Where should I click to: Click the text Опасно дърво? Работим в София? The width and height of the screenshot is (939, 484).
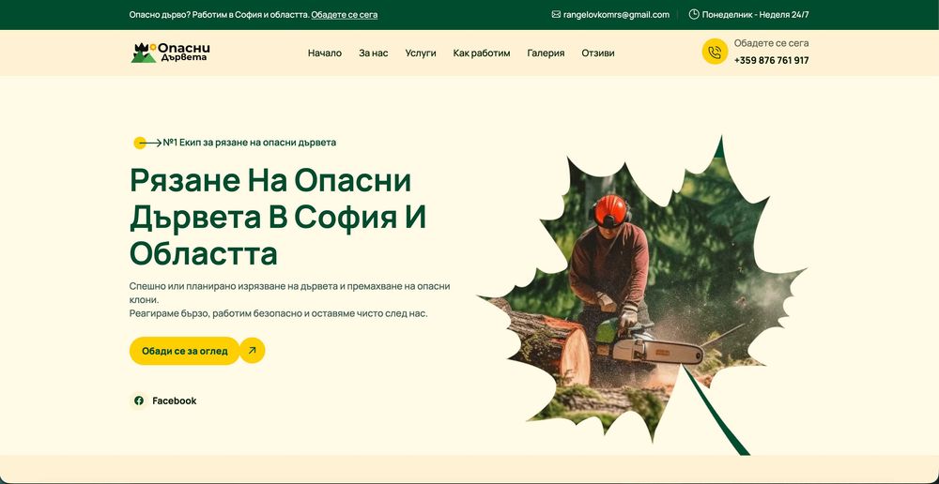tap(219, 15)
